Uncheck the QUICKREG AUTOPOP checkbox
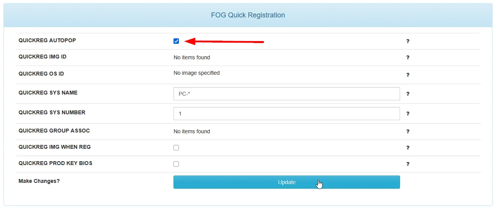Image resolution: width=498 pixels, height=210 pixels. 176,41
